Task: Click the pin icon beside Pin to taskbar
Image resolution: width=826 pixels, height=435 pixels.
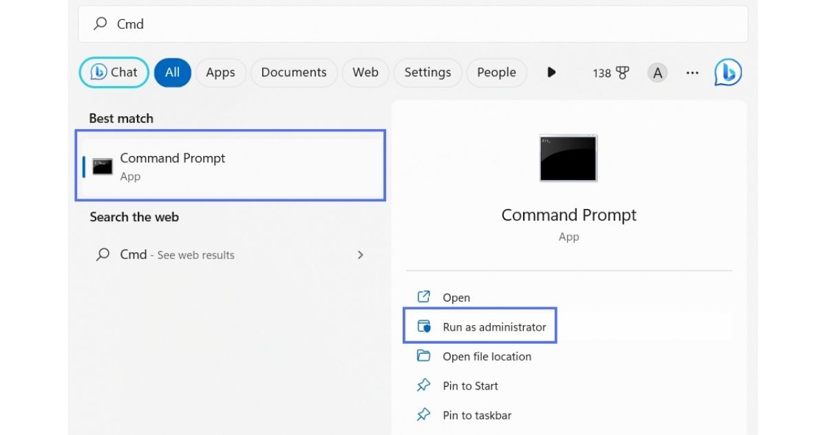Action: click(424, 415)
